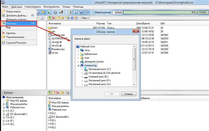Click the burn disc image toolbar icon
Viewport: 209px width, 131px height.
61,13
